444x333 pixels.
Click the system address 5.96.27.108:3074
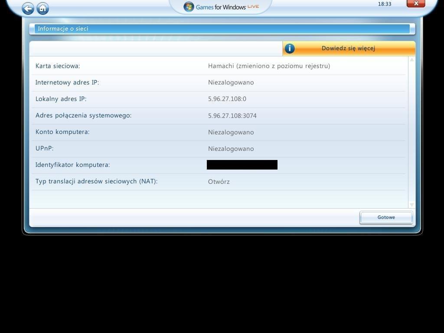(232, 116)
